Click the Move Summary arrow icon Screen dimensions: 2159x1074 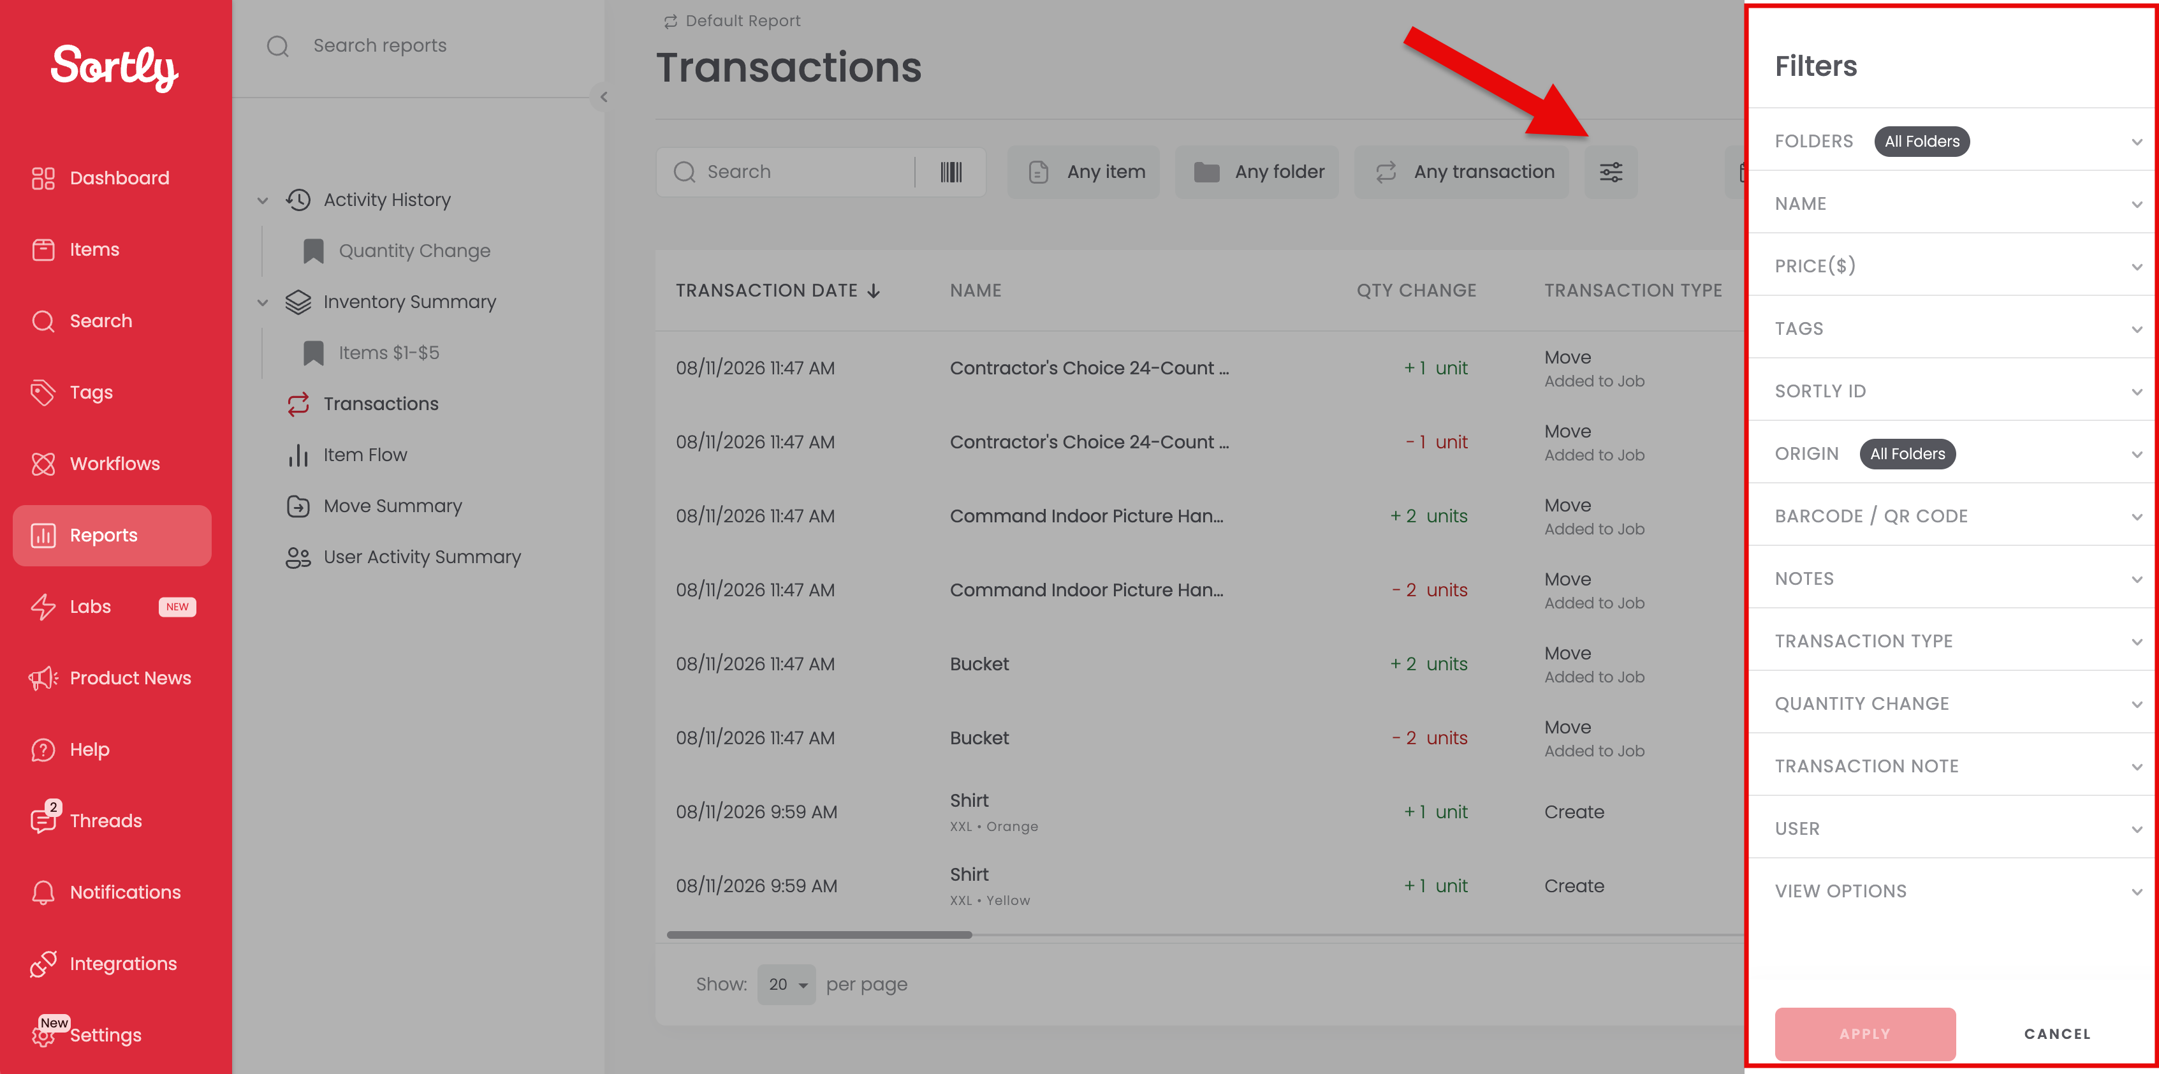click(298, 506)
